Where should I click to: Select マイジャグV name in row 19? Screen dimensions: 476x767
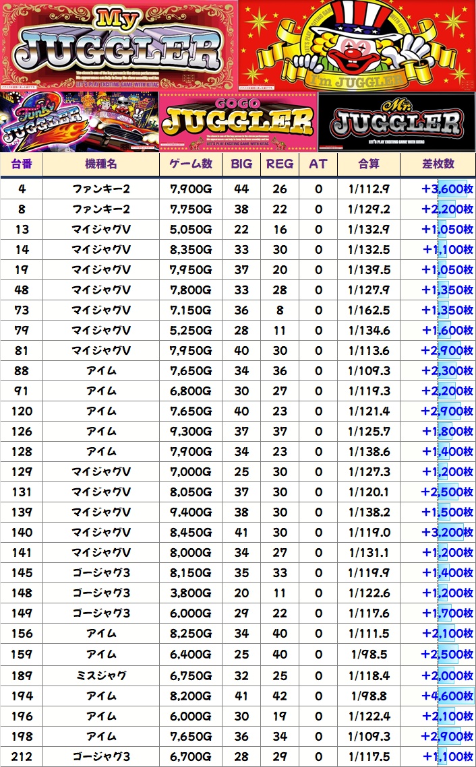[x=101, y=269]
